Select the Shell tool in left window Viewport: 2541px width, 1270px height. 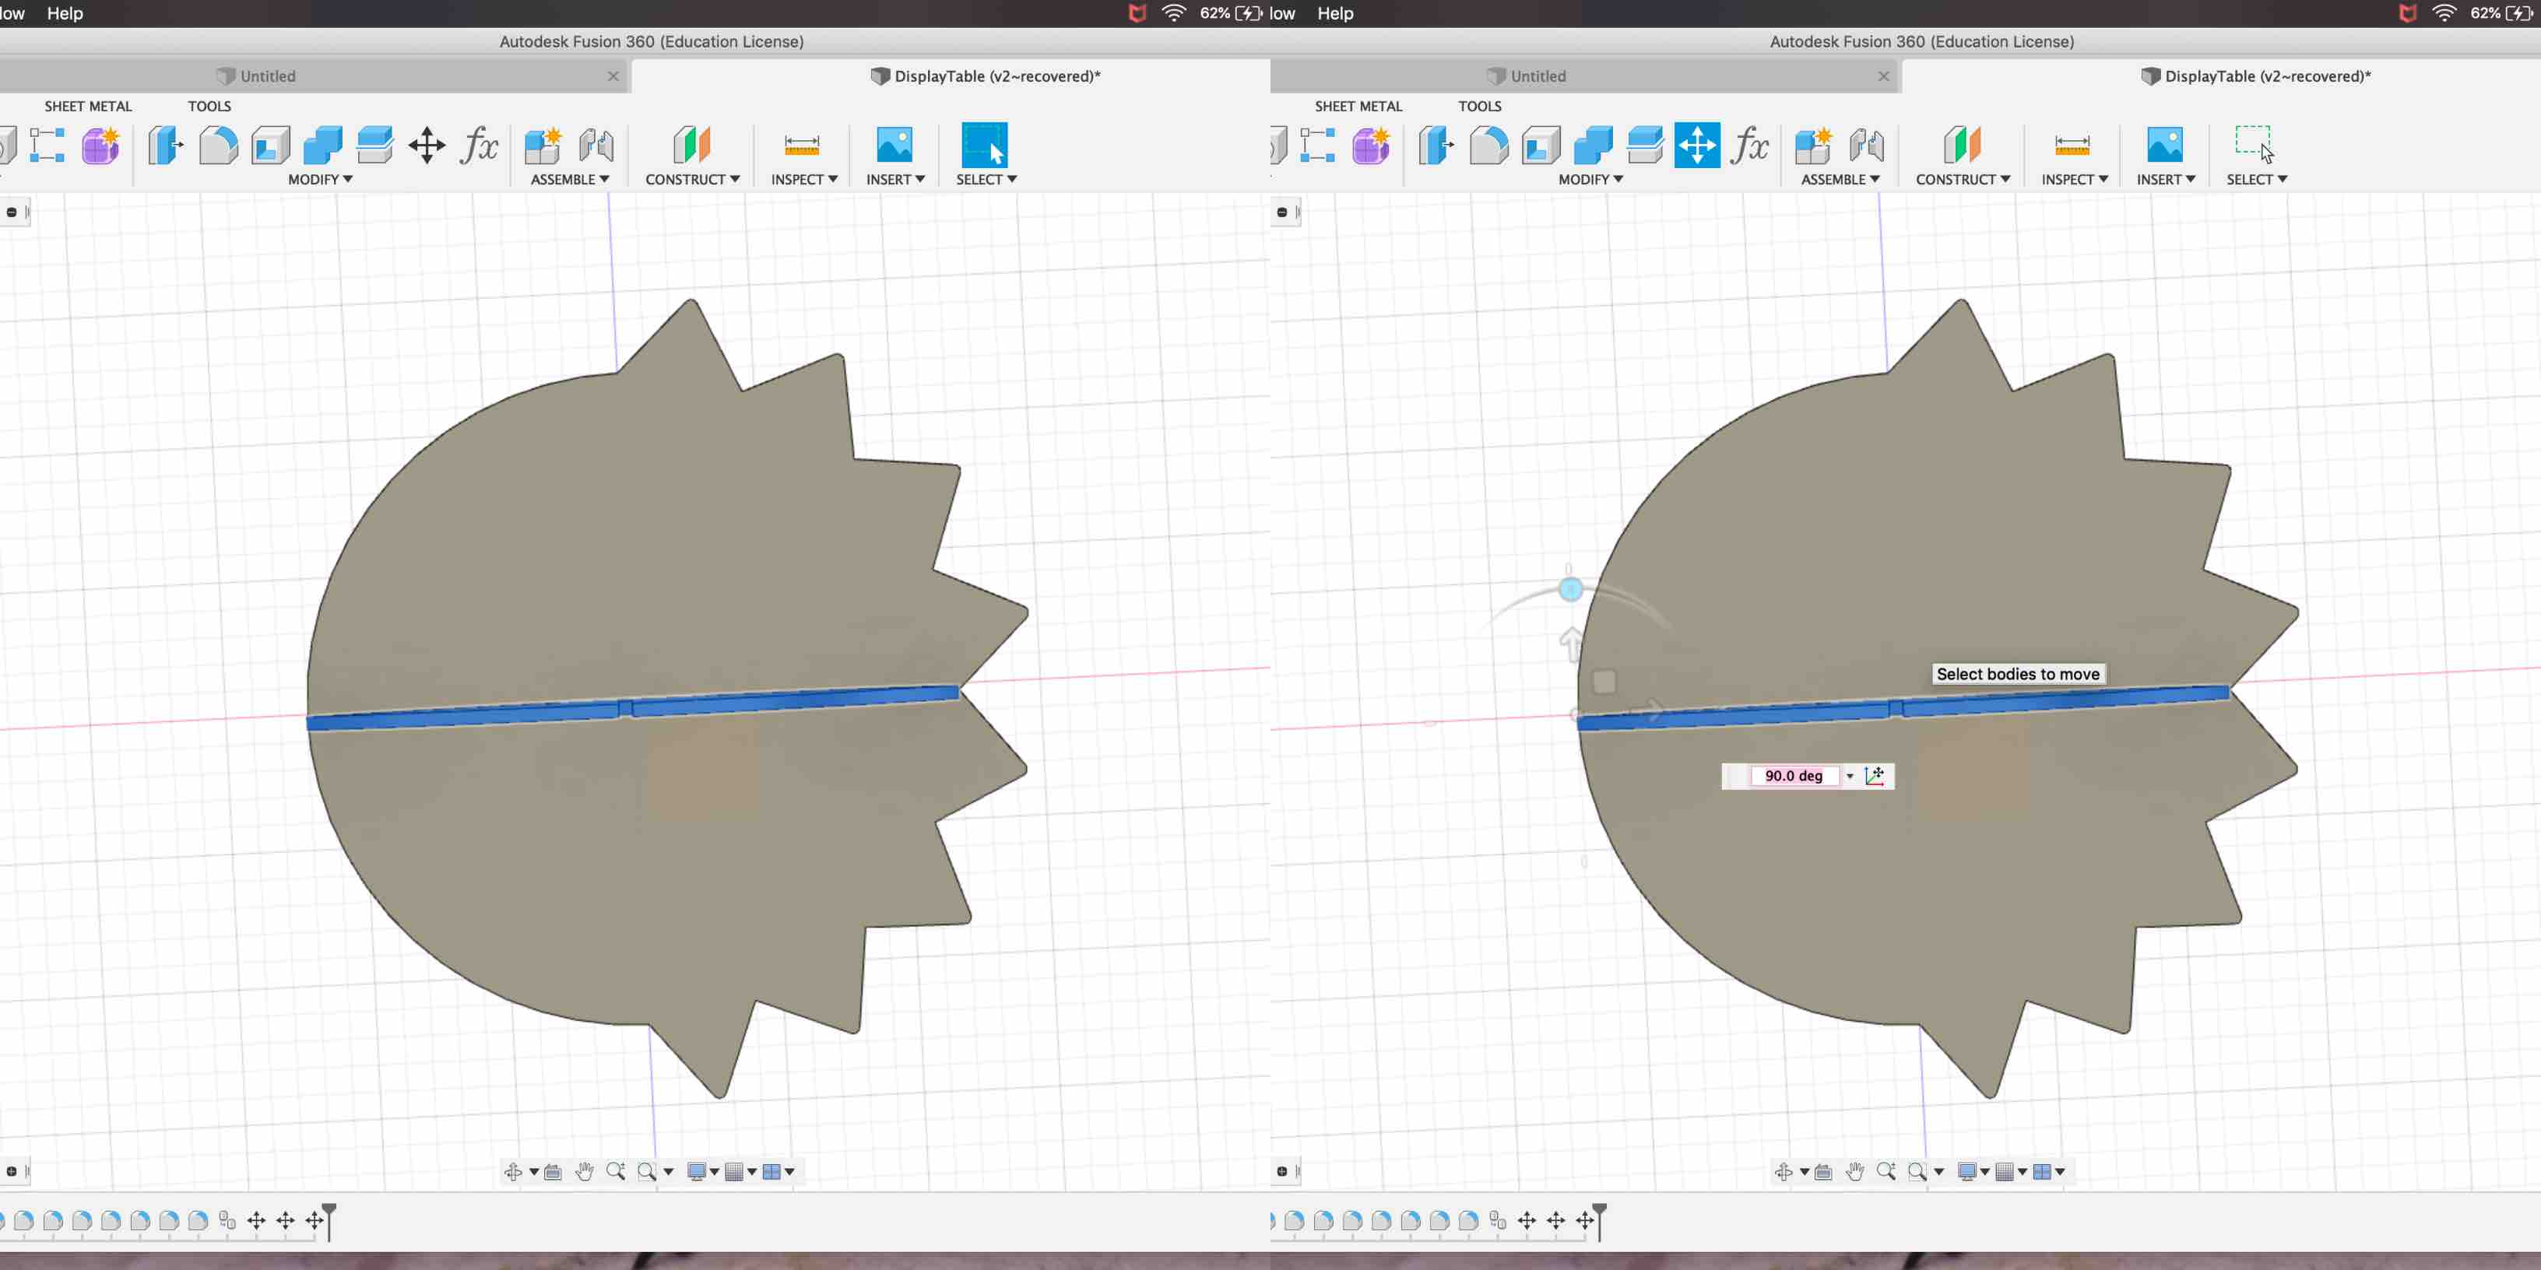[x=270, y=145]
